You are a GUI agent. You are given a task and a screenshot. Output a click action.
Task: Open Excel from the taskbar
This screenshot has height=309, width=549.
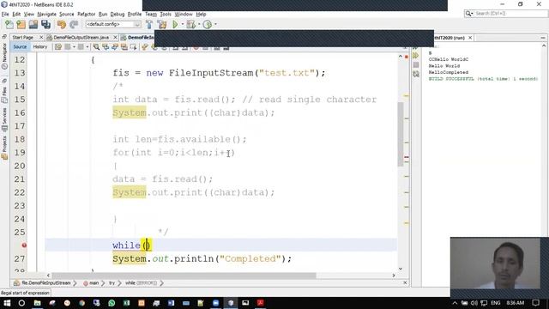(126, 303)
